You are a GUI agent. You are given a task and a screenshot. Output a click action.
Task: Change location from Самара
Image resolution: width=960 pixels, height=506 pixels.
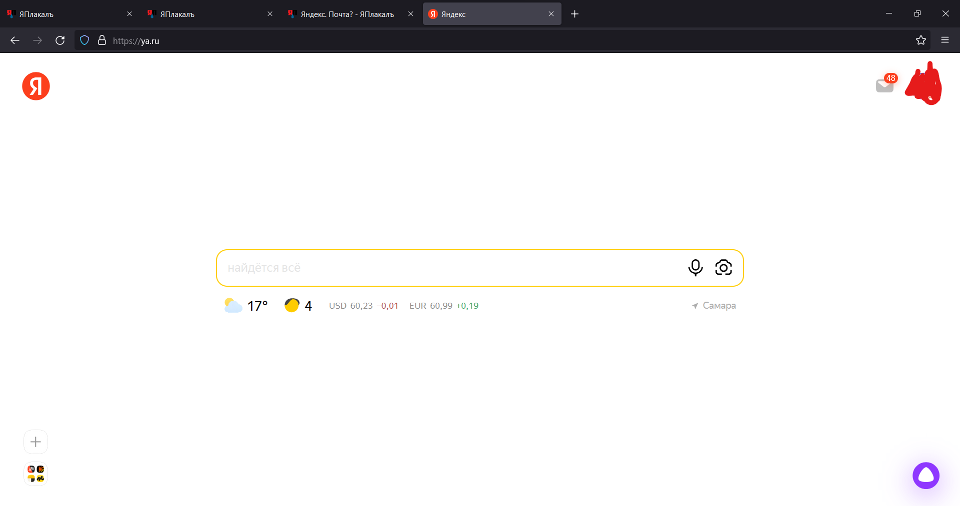(713, 306)
